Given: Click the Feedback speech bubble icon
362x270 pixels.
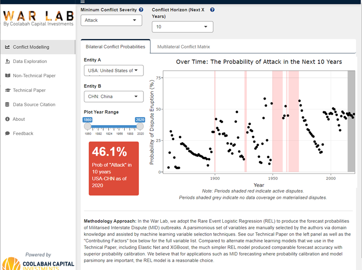Looking at the screenshot, I should tap(7, 133).
